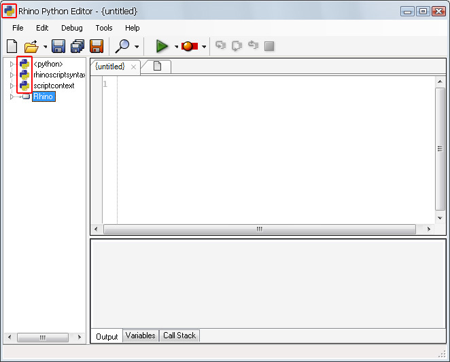Expand the Rhino tree node
The width and height of the screenshot is (450, 362).
12,96
